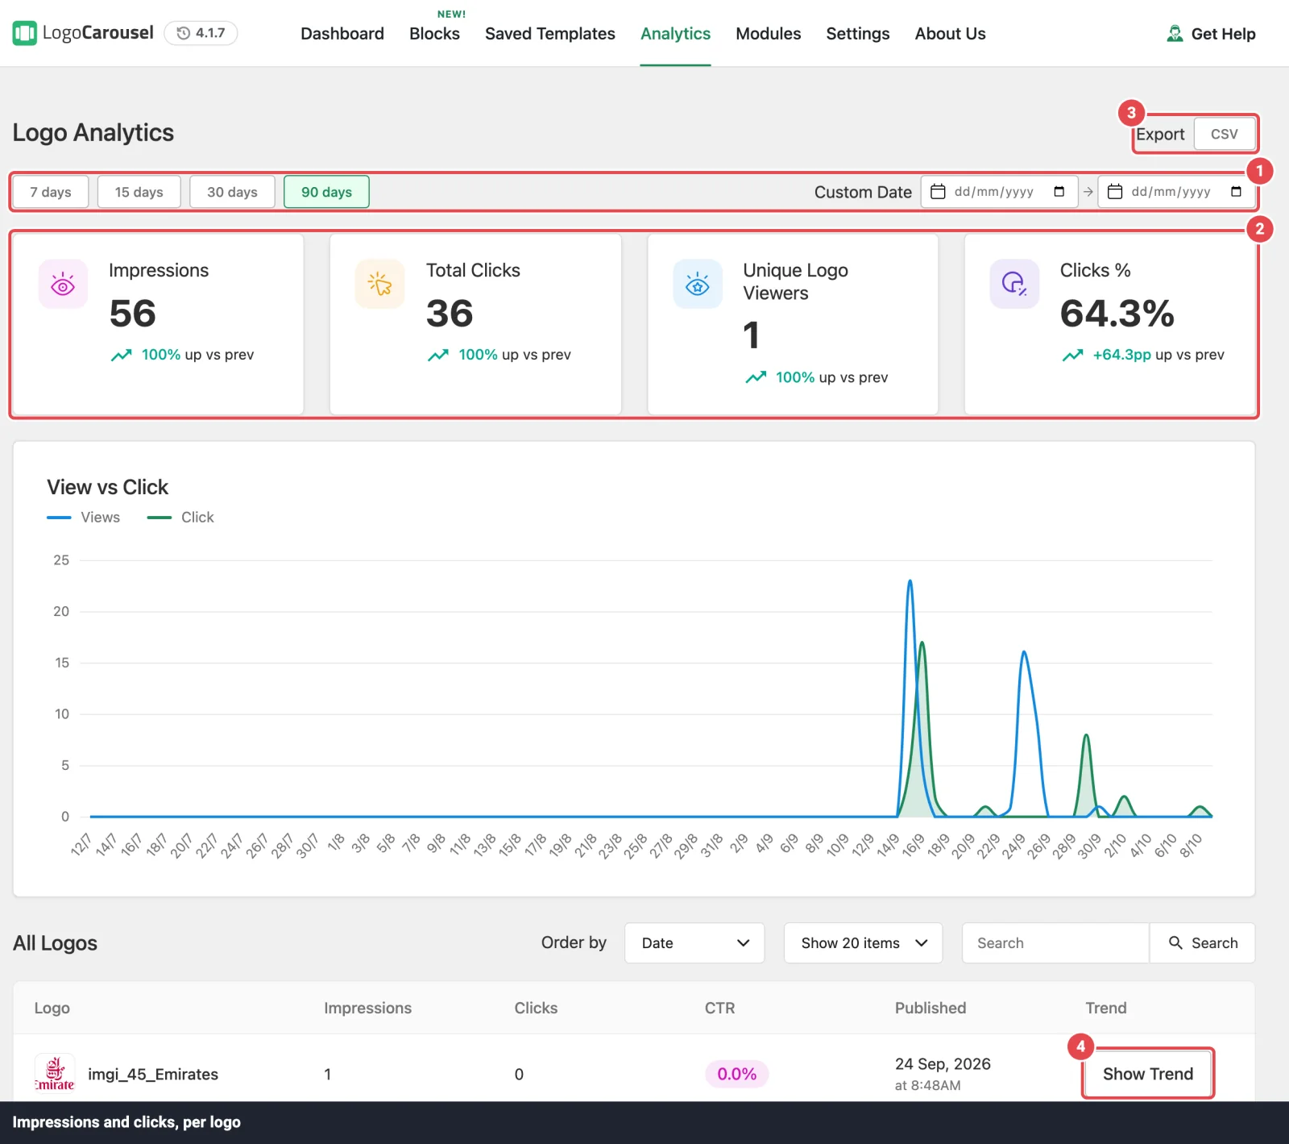Export analytics as CSV
This screenshot has height=1144, width=1289.
pos(1225,134)
